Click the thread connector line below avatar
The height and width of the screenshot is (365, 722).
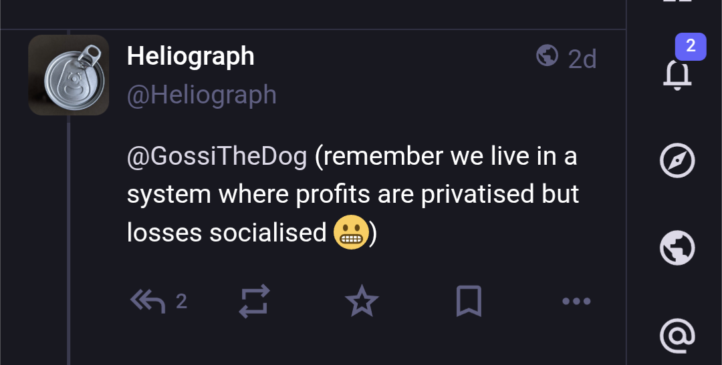pyautogui.click(x=69, y=234)
